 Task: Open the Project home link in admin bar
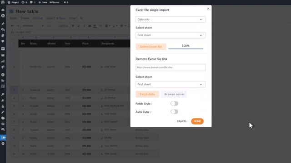pos(13,2)
